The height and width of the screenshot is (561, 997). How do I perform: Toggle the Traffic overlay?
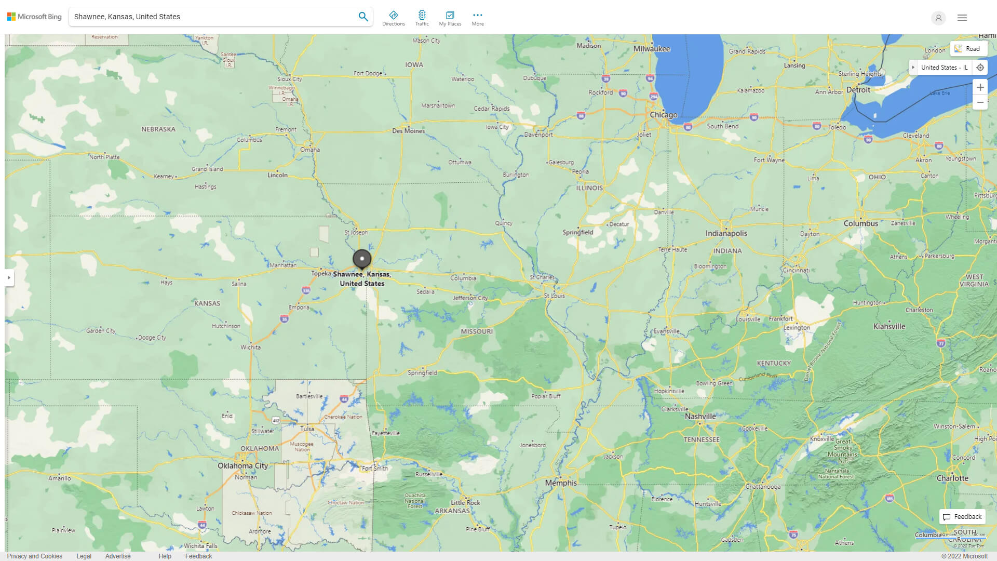[x=422, y=16]
